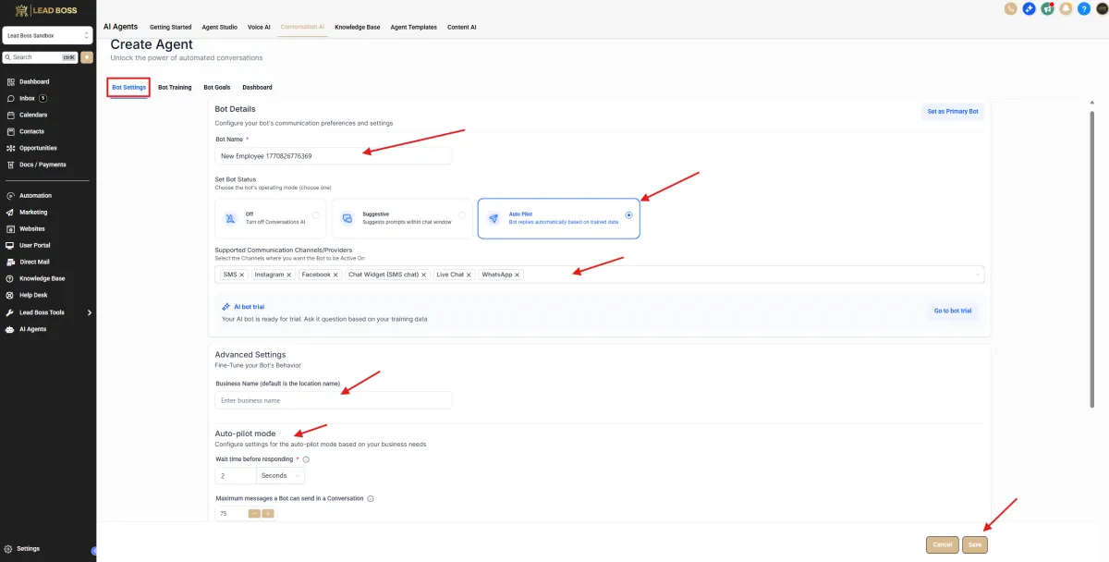Expand the communication channels dropdown arrow
Viewport: 1109px width, 562px height.
coord(978,275)
